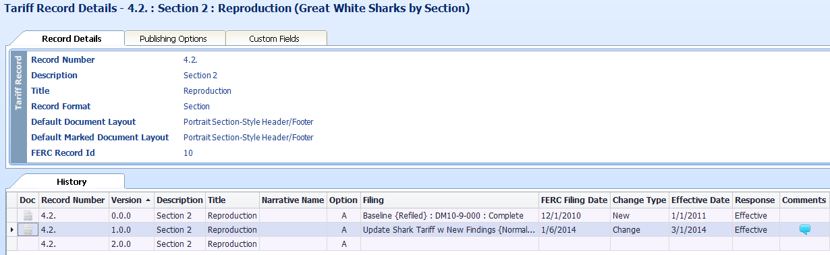Screen dimensions: 830x255
Task: Select the row indicator arrow beside version 1.0.0
Action: 11,230
